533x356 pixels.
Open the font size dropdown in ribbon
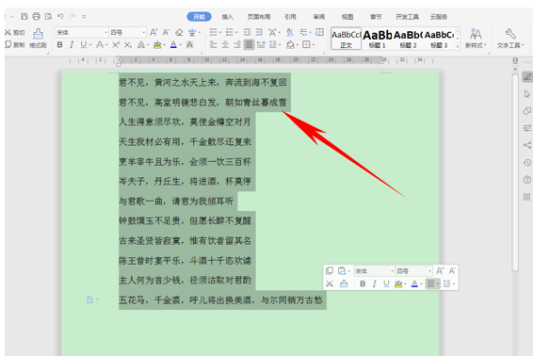point(144,33)
